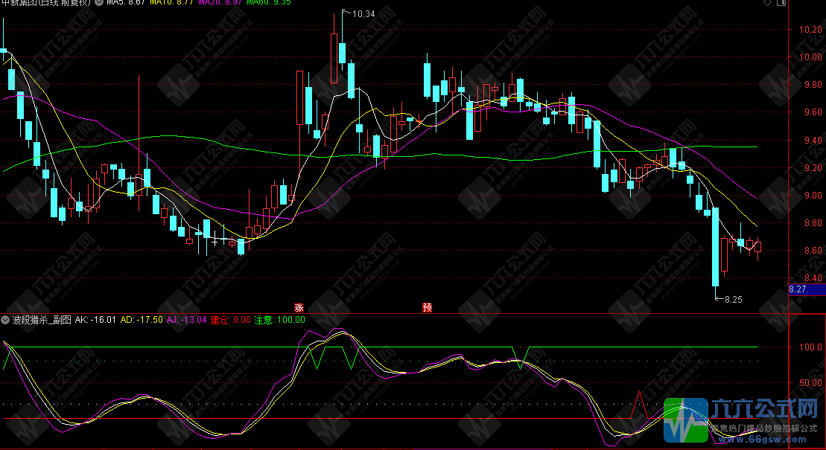The width and height of the screenshot is (826, 450).
Task: Click the green-blue 66gsw logo icon
Action: click(686, 422)
